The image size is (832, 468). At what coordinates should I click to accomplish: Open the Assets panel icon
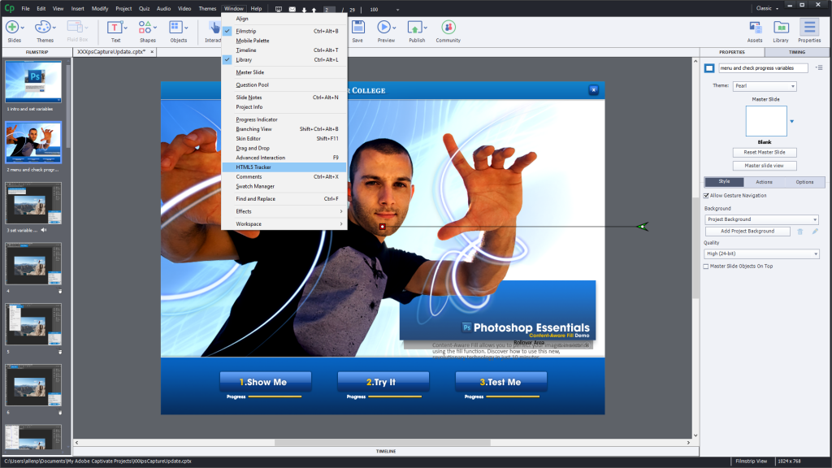755,28
